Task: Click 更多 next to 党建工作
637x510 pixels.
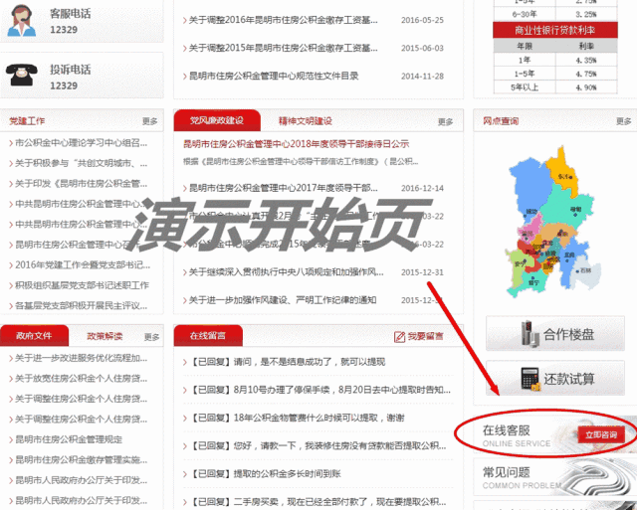Action: (150, 121)
